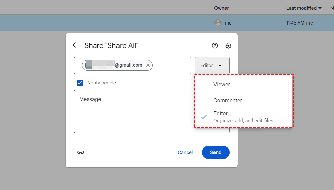Uncheck the Notify people checkbox
The height and width of the screenshot is (190, 334).
pyautogui.click(x=80, y=83)
